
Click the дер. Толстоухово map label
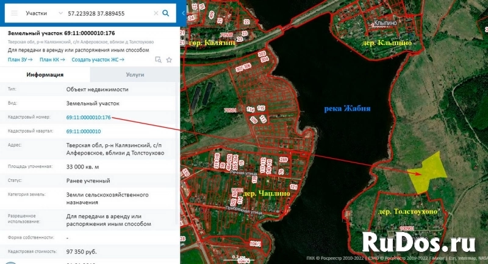(407, 211)
